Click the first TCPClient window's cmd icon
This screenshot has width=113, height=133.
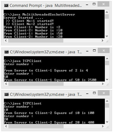tap(7, 52)
